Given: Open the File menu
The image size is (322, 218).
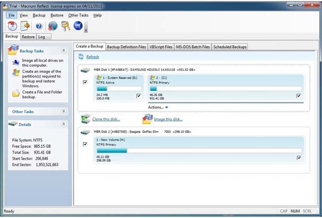Looking at the screenshot, I should (x=11, y=15).
